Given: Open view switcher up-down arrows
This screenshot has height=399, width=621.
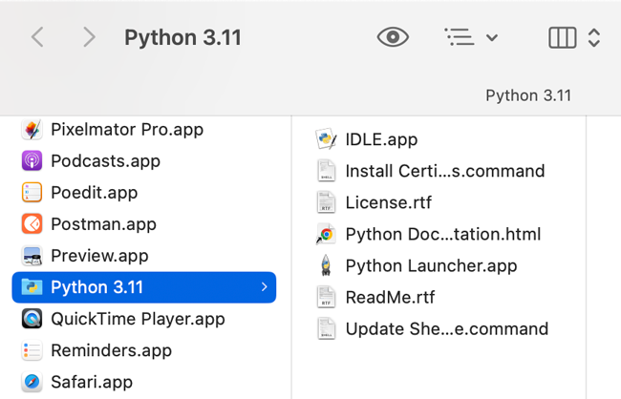Looking at the screenshot, I should point(593,37).
